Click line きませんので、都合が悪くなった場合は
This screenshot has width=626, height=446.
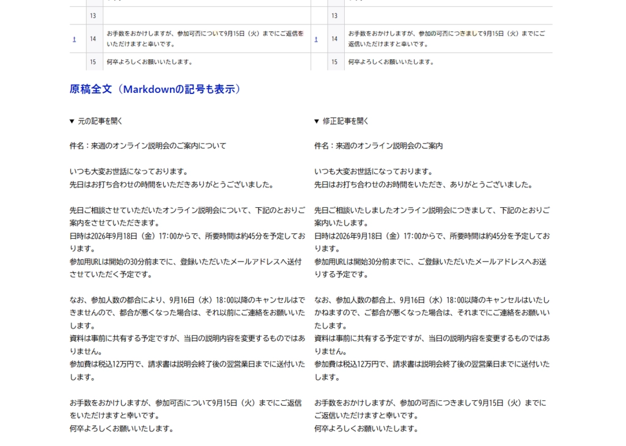coord(187,313)
